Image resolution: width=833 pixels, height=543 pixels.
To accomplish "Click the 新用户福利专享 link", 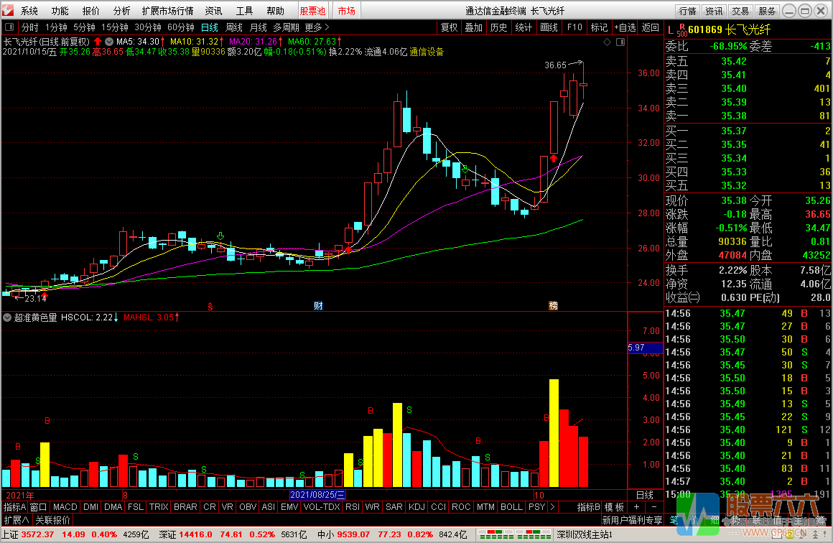I will tap(632, 520).
